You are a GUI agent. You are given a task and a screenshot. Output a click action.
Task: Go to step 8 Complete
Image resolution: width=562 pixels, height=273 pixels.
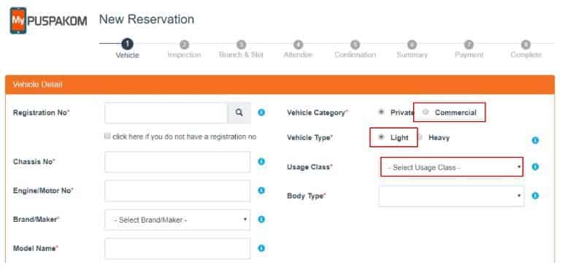[526, 49]
